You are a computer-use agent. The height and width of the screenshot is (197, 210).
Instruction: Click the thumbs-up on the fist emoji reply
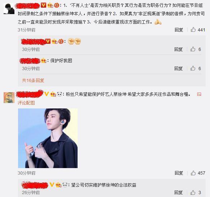(193, 49)
